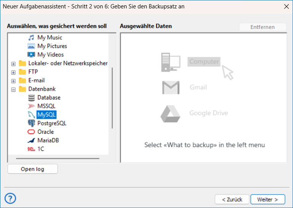This screenshot has height=208, width=293.
Task: Click the MariaDB seal icon
Action: point(31,140)
